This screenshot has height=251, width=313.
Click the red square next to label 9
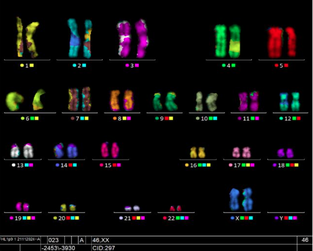166,118
